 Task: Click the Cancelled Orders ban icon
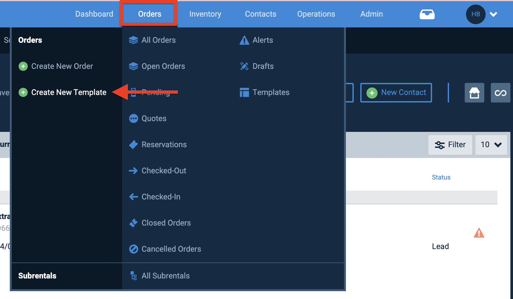pyautogui.click(x=133, y=249)
